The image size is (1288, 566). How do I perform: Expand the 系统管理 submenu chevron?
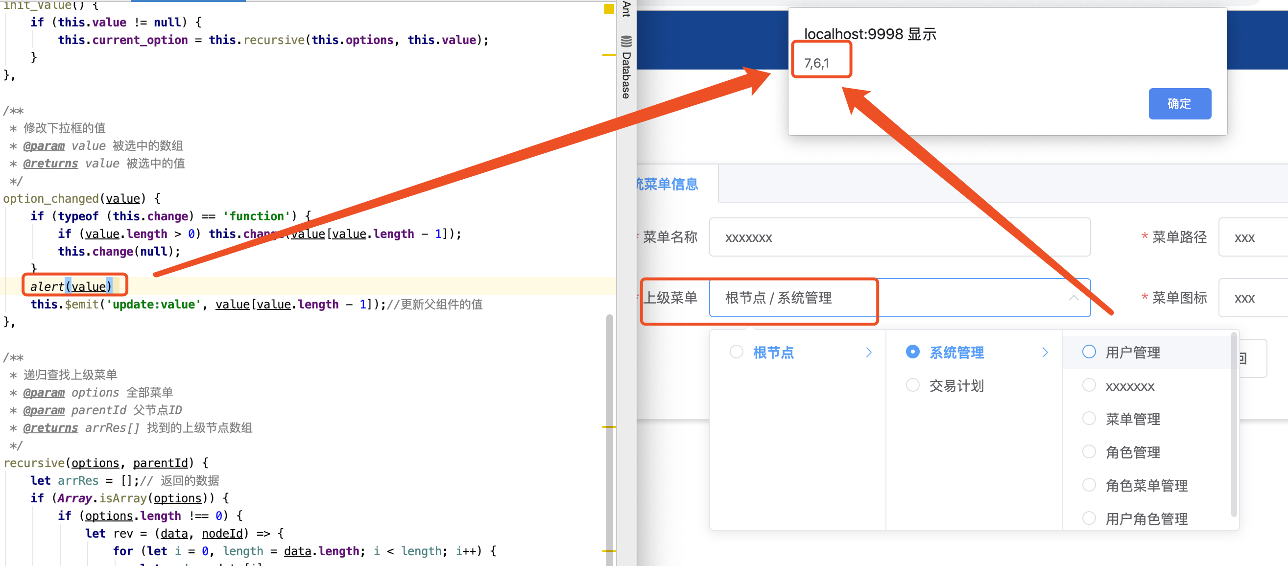click(1045, 353)
